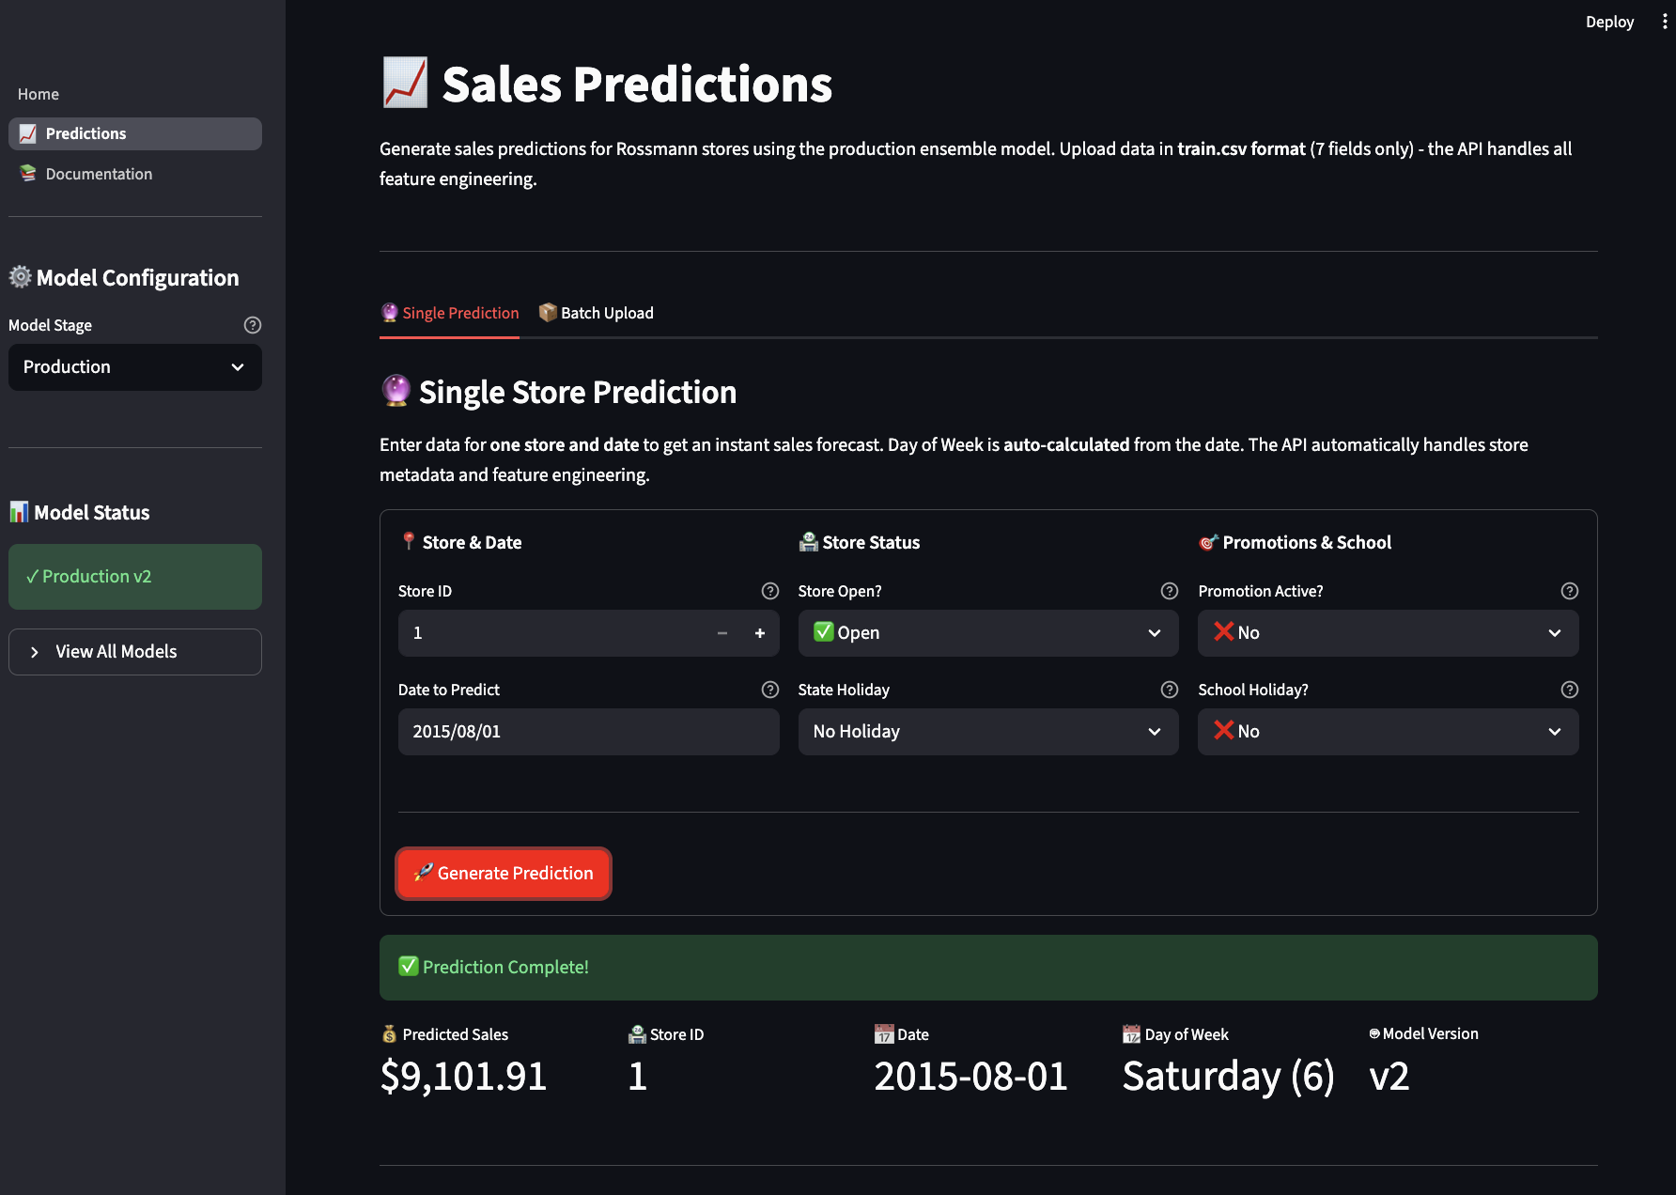Open Documentation via the graduation cap icon
Screen dimensions: 1676x1195
point(27,174)
